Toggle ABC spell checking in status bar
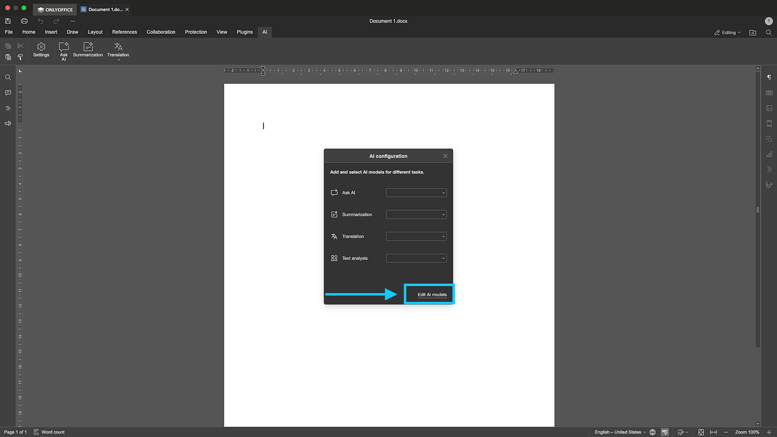 click(665, 432)
